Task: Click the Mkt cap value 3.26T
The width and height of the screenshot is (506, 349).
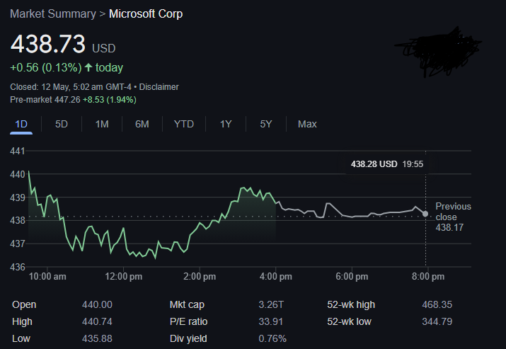Action: (271, 305)
